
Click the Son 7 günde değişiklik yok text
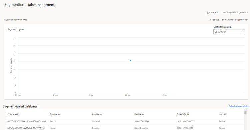[x=235, y=20]
